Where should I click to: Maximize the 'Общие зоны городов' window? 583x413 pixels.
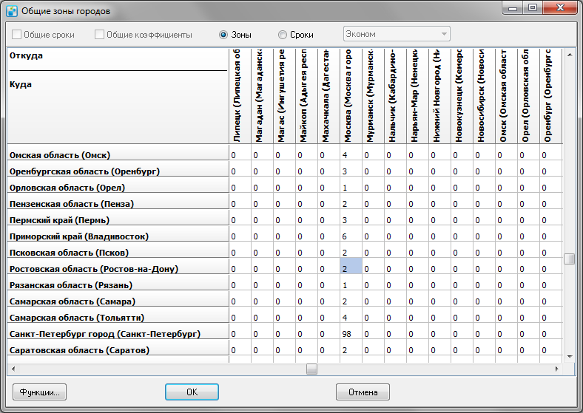click(533, 8)
